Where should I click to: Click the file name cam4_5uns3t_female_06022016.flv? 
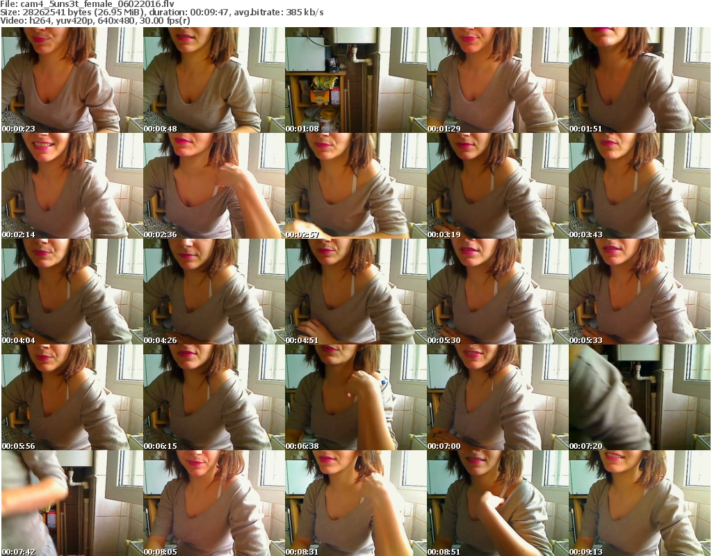(97, 4)
